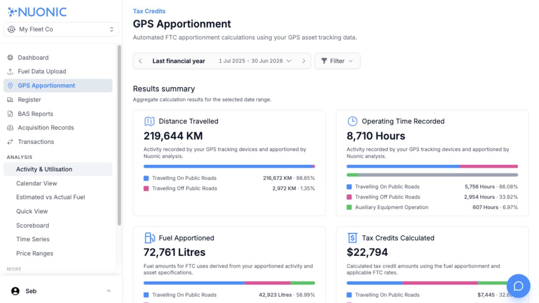Click the Distance Travelled map icon
The height and width of the screenshot is (303, 539).
(149, 121)
